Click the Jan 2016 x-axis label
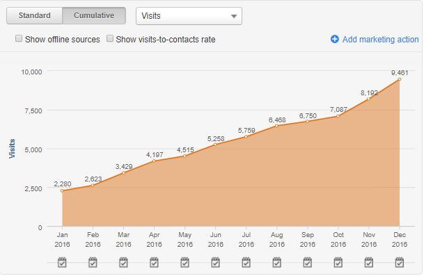 pos(62,240)
